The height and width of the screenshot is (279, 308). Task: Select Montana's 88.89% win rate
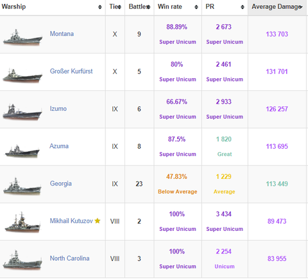tap(176, 27)
